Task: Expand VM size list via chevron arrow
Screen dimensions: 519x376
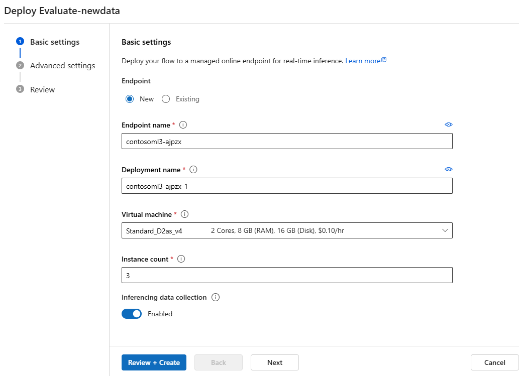Action: click(x=445, y=230)
